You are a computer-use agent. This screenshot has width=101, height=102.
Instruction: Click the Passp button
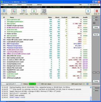[x=96, y=81]
